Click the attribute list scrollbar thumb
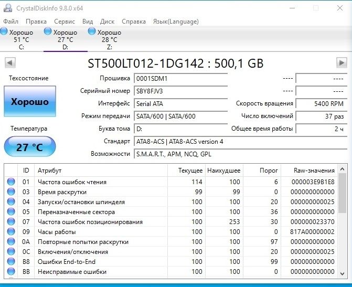The height and width of the screenshot is (287, 352). (x=342, y=193)
